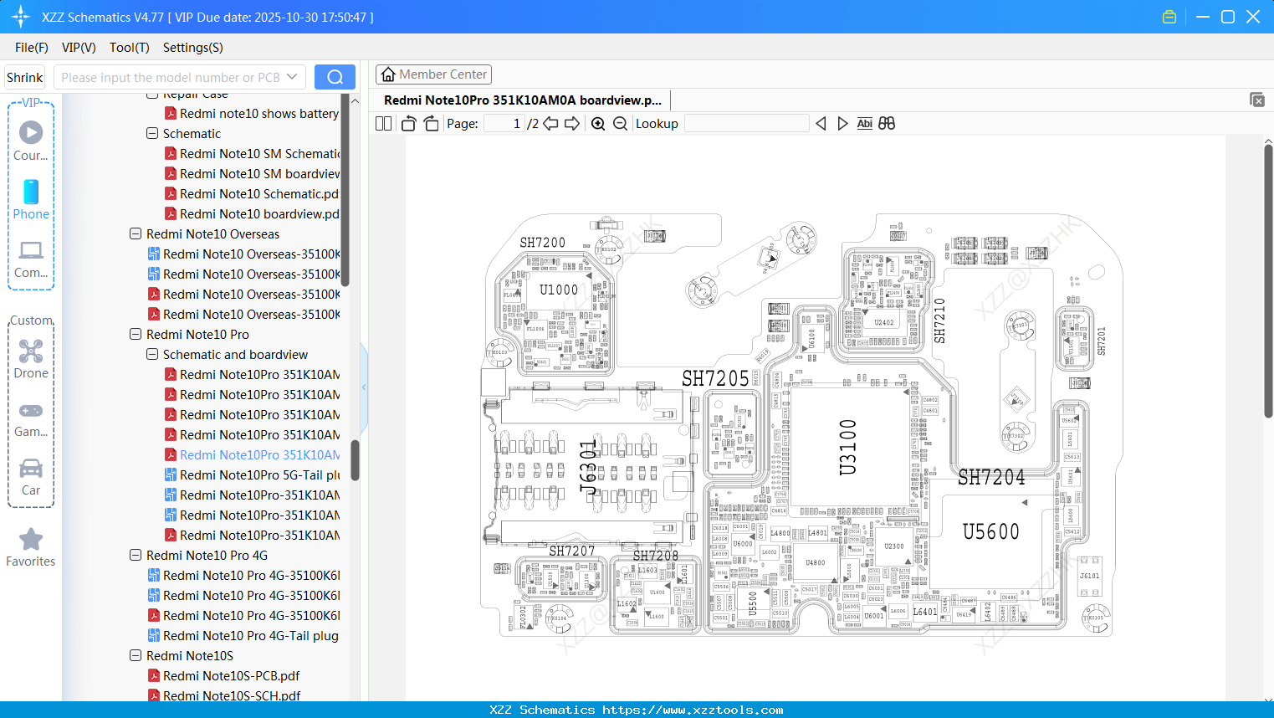Open the model number dropdown arrow

click(x=292, y=77)
